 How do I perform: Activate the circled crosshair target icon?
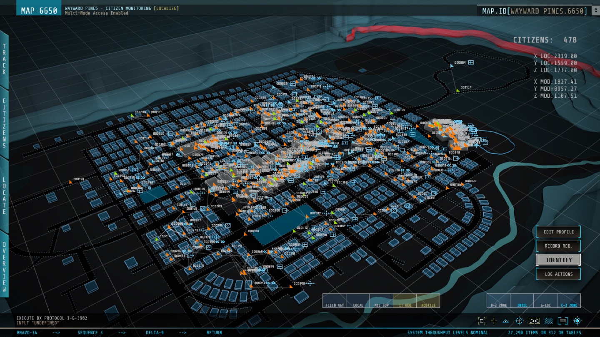coord(519,321)
